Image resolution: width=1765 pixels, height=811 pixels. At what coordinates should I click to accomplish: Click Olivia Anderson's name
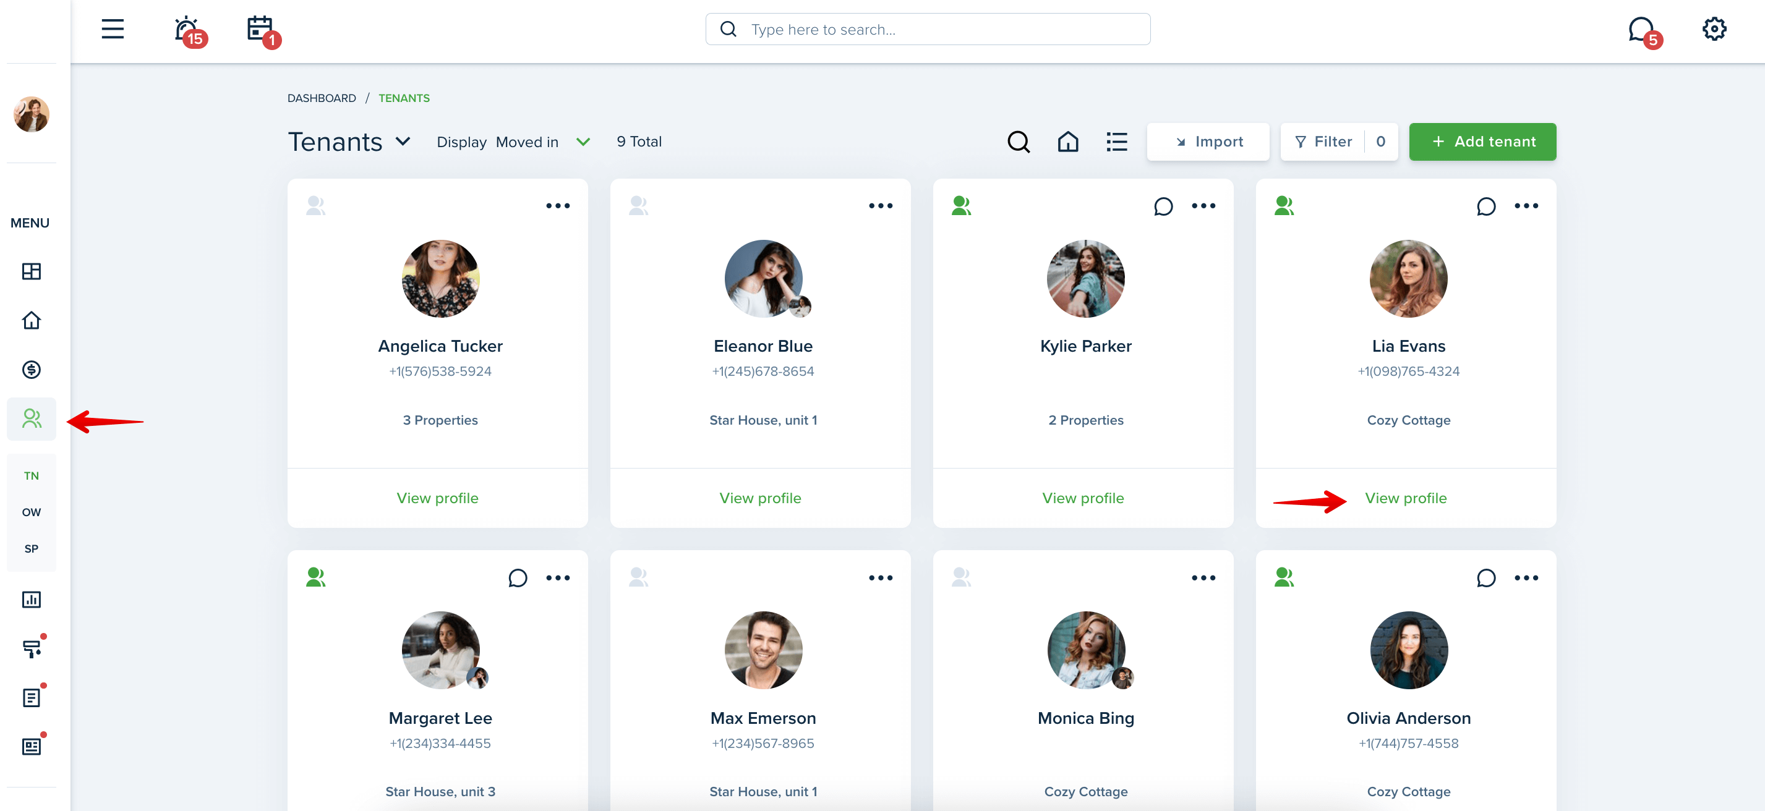pyautogui.click(x=1409, y=718)
